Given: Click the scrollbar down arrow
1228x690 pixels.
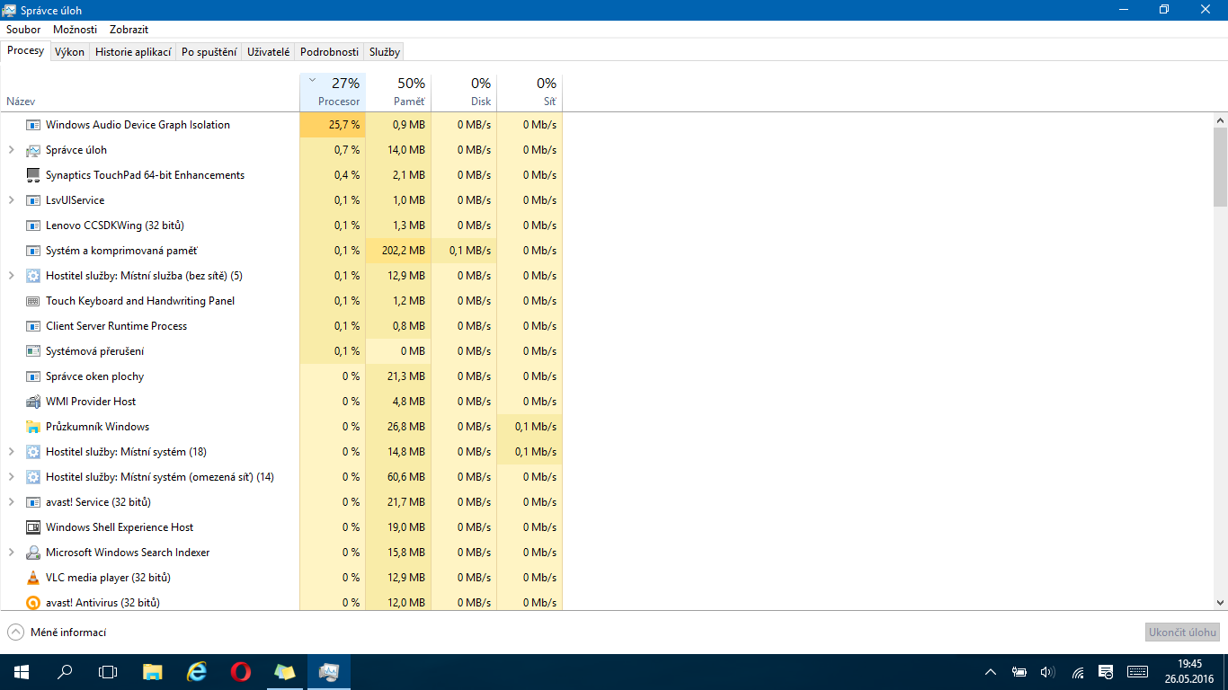Looking at the screenshot, I should 1220,603.
